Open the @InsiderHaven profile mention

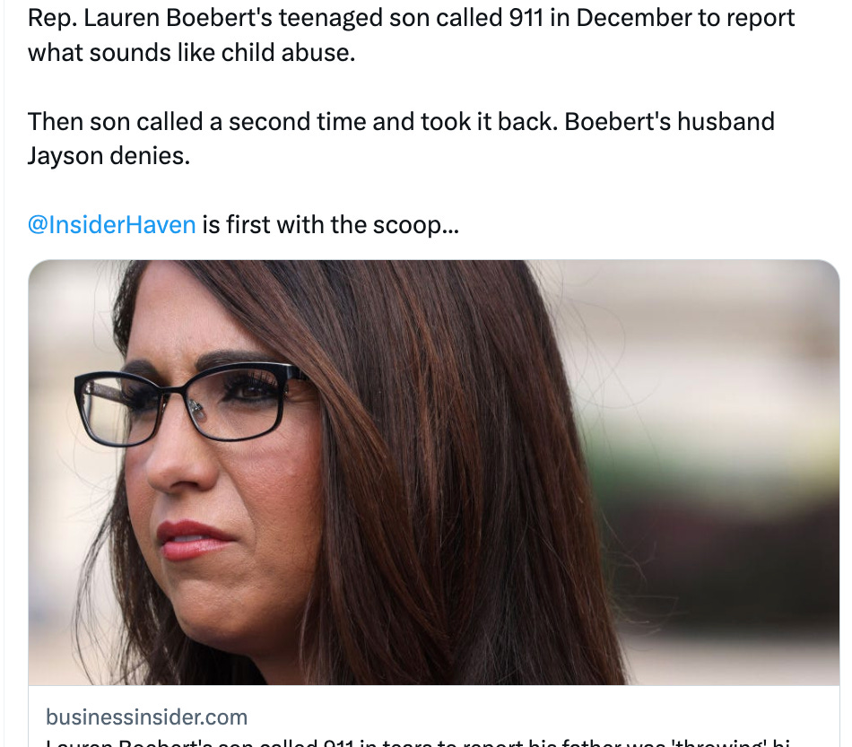pos(111,225)
